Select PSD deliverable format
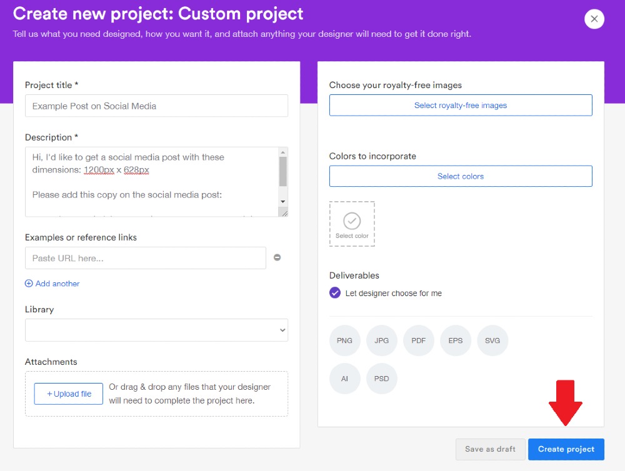 coord(381,379)
